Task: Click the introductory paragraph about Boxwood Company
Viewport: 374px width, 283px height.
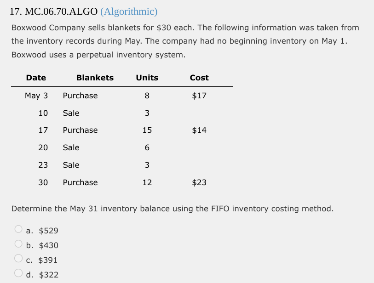Action: pos(184,41)
